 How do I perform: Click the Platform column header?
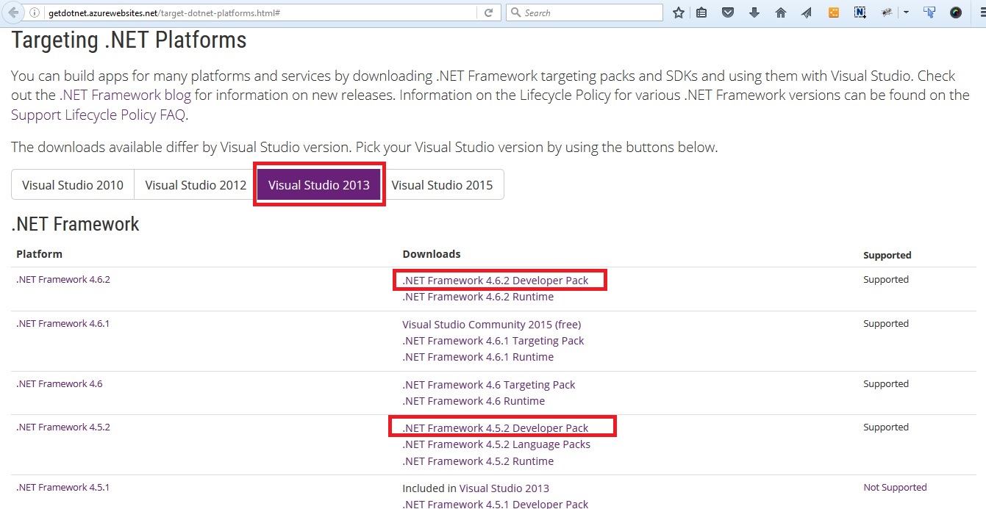(39, 254)
